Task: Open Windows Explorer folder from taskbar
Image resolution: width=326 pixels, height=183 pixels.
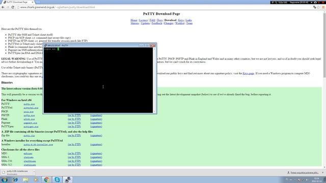Action: (x=25, y=179)
